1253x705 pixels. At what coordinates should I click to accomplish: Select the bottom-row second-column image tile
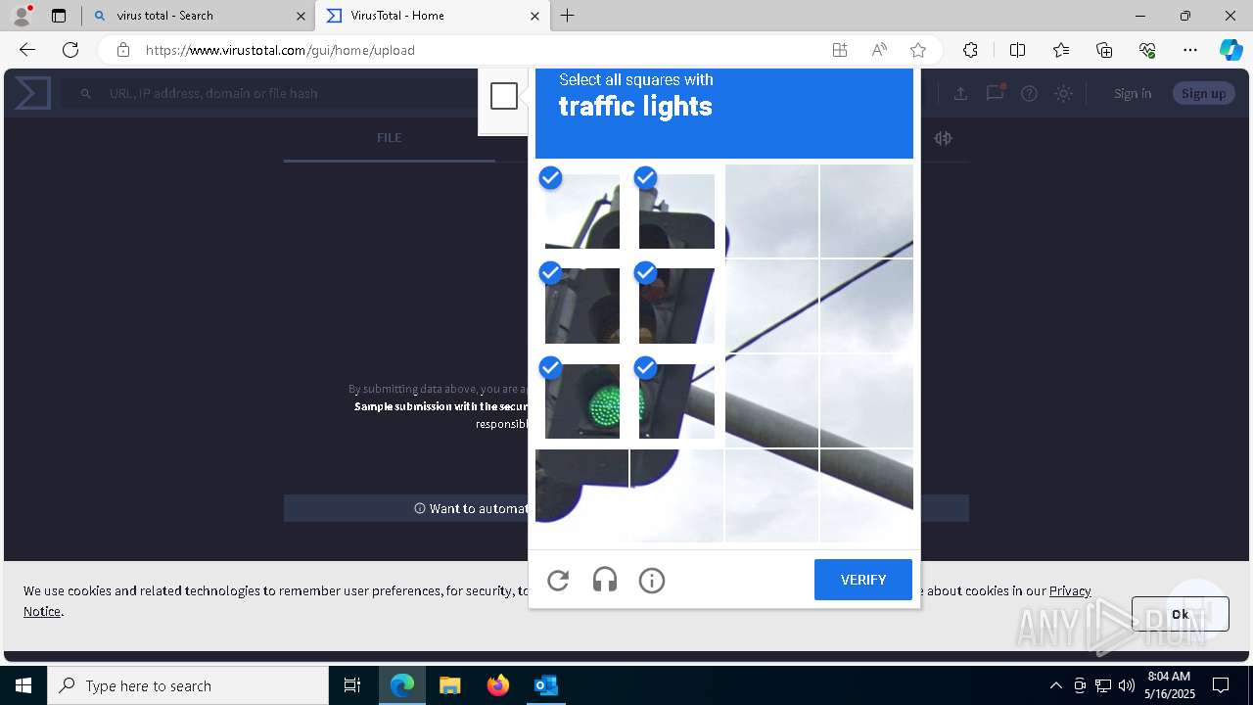tap(676, 495)
